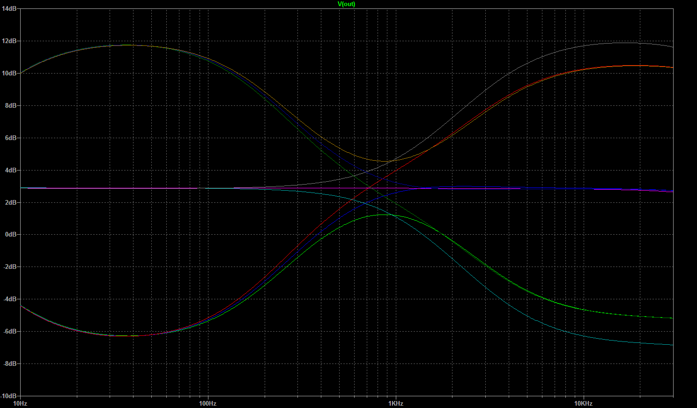Click the 14dB axis label

[9, 9]
